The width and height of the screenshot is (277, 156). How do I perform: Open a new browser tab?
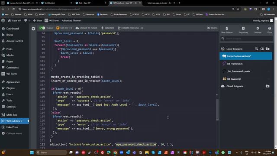[179, 3]
